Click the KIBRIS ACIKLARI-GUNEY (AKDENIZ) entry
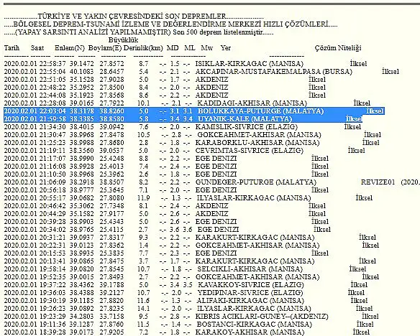 (x=262, y=317)
